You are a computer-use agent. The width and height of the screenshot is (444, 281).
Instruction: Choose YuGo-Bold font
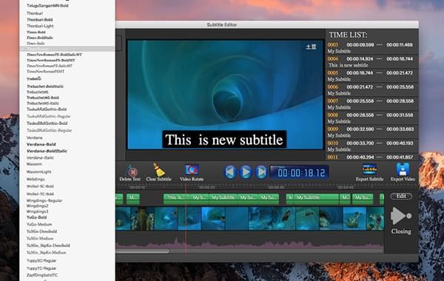(36, 217)
